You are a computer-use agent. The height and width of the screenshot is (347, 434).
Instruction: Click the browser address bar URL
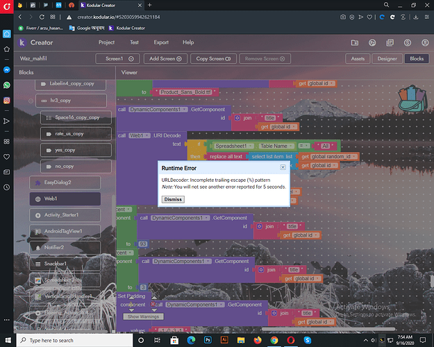(119, 17)
